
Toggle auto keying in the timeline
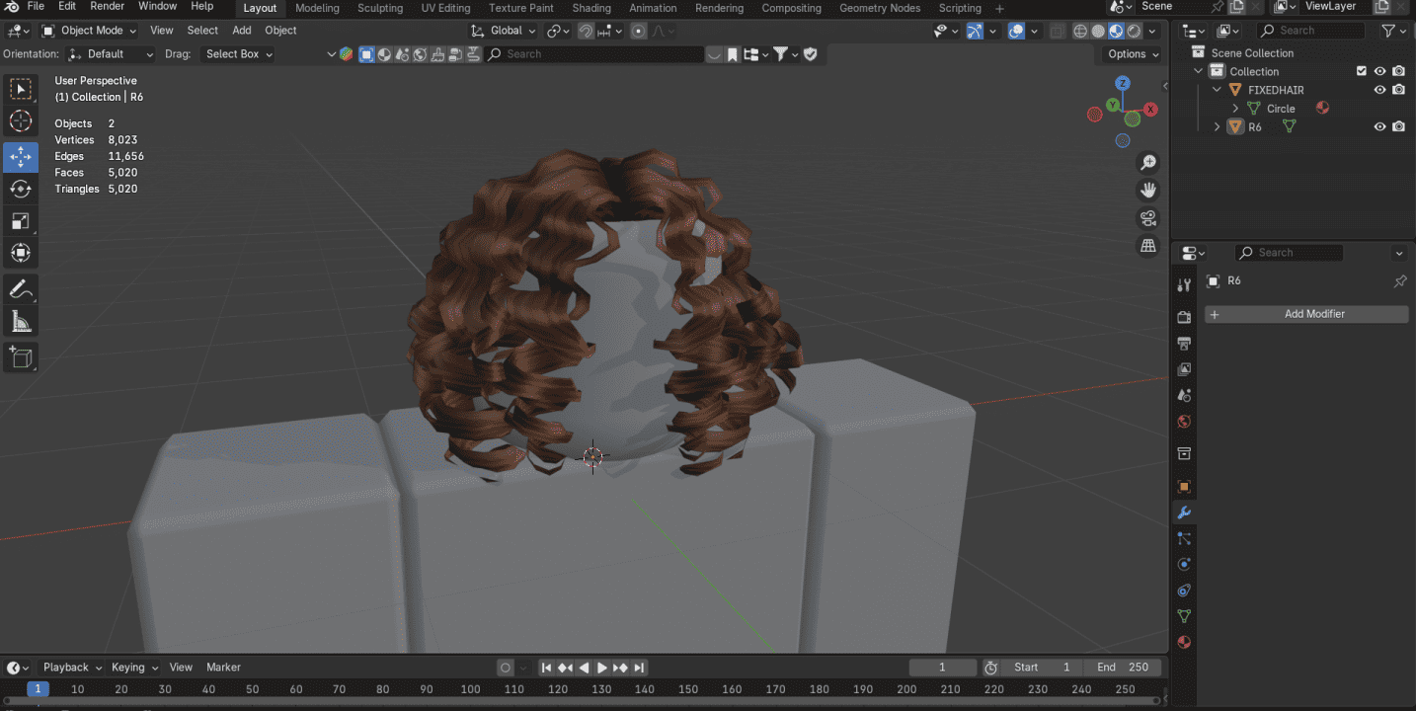click(506, 668)
